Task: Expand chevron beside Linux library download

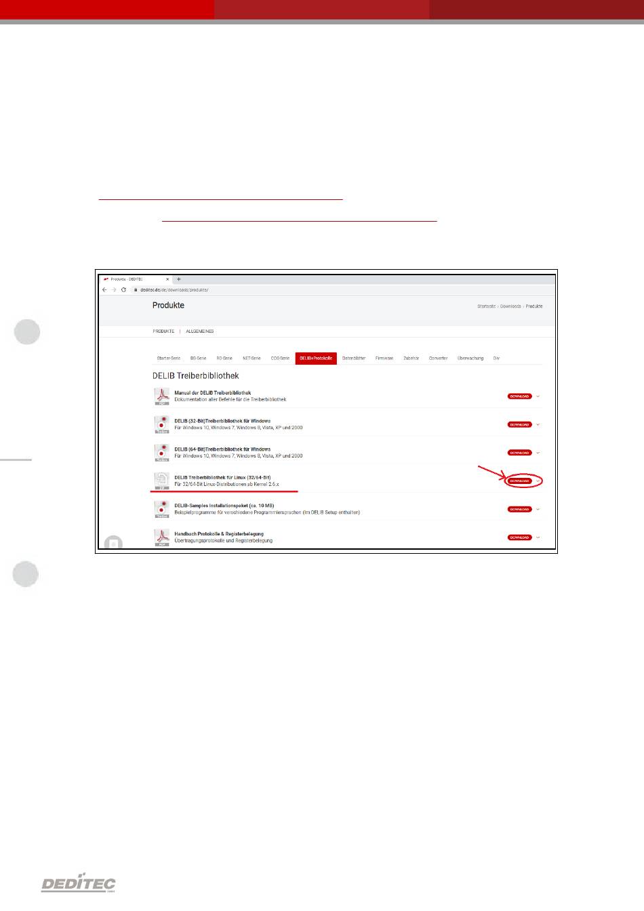Action: tap(538, 481)
